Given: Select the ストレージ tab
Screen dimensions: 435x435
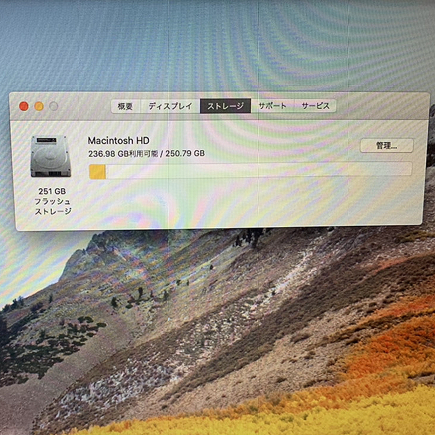Looking at the screenshot, I should click(x=225, y=106).
